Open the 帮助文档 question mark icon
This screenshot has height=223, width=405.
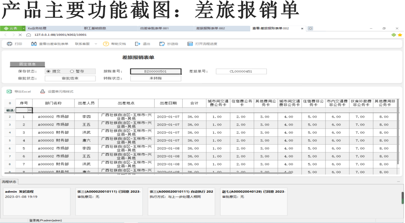point(106,44)
